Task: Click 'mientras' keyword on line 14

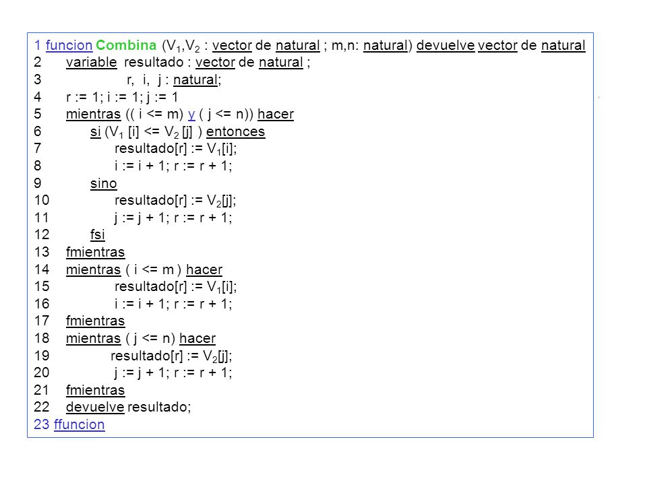Action: pyautogui.click(x=93, y=269)
